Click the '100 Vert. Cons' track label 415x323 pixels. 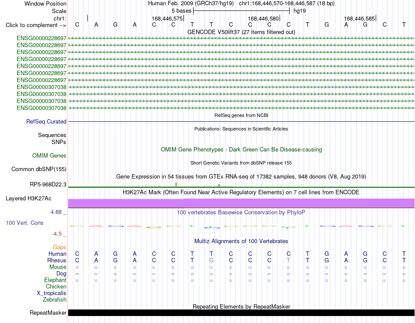(x=24, y=223)
